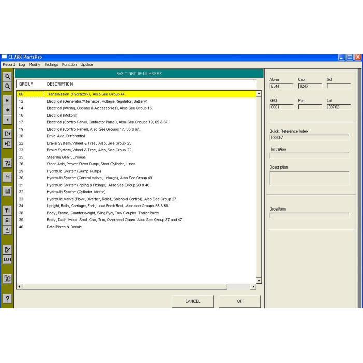Click the page with left arrow icon

click(x=7, y=134)
